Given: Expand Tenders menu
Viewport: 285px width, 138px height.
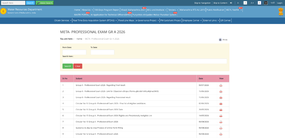Looking at the screenshot, I should click(x=173, y=10).
